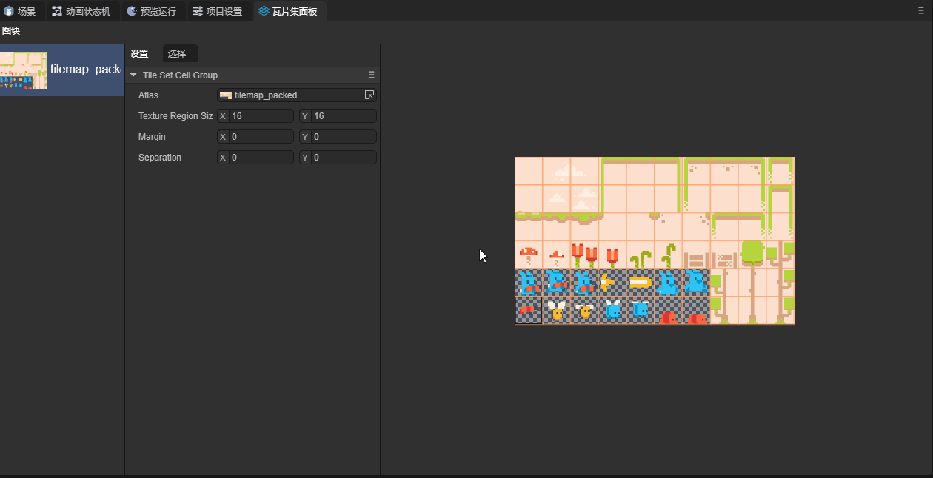The image size is (933, 478).
Task: Open the panel menu at top-right corner
Action: coord(920,11)
